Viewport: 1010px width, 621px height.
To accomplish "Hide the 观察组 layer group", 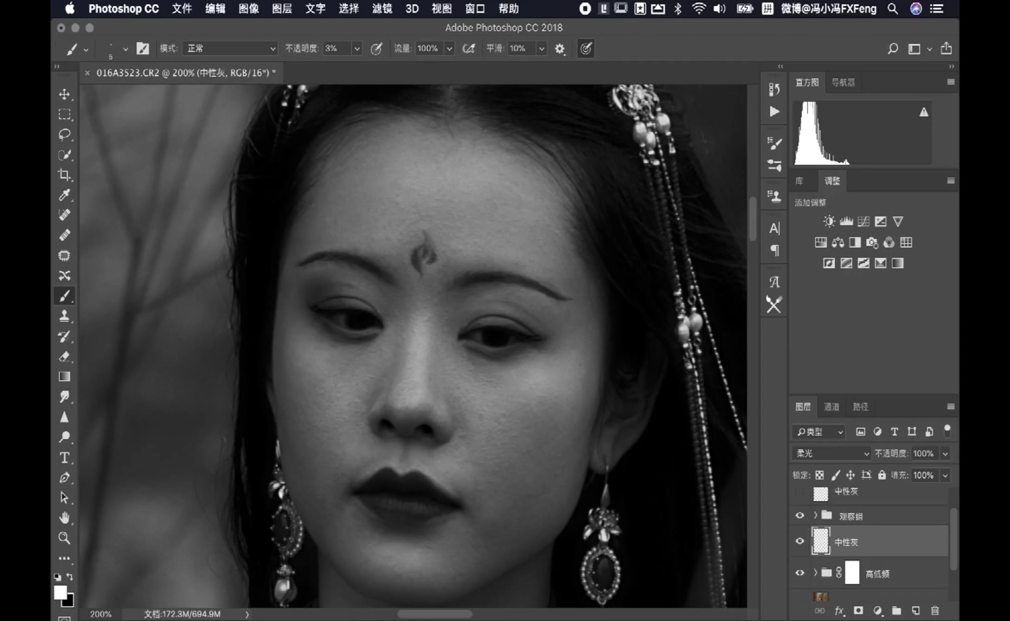I will pyautogui.click(x=799, y=515).
